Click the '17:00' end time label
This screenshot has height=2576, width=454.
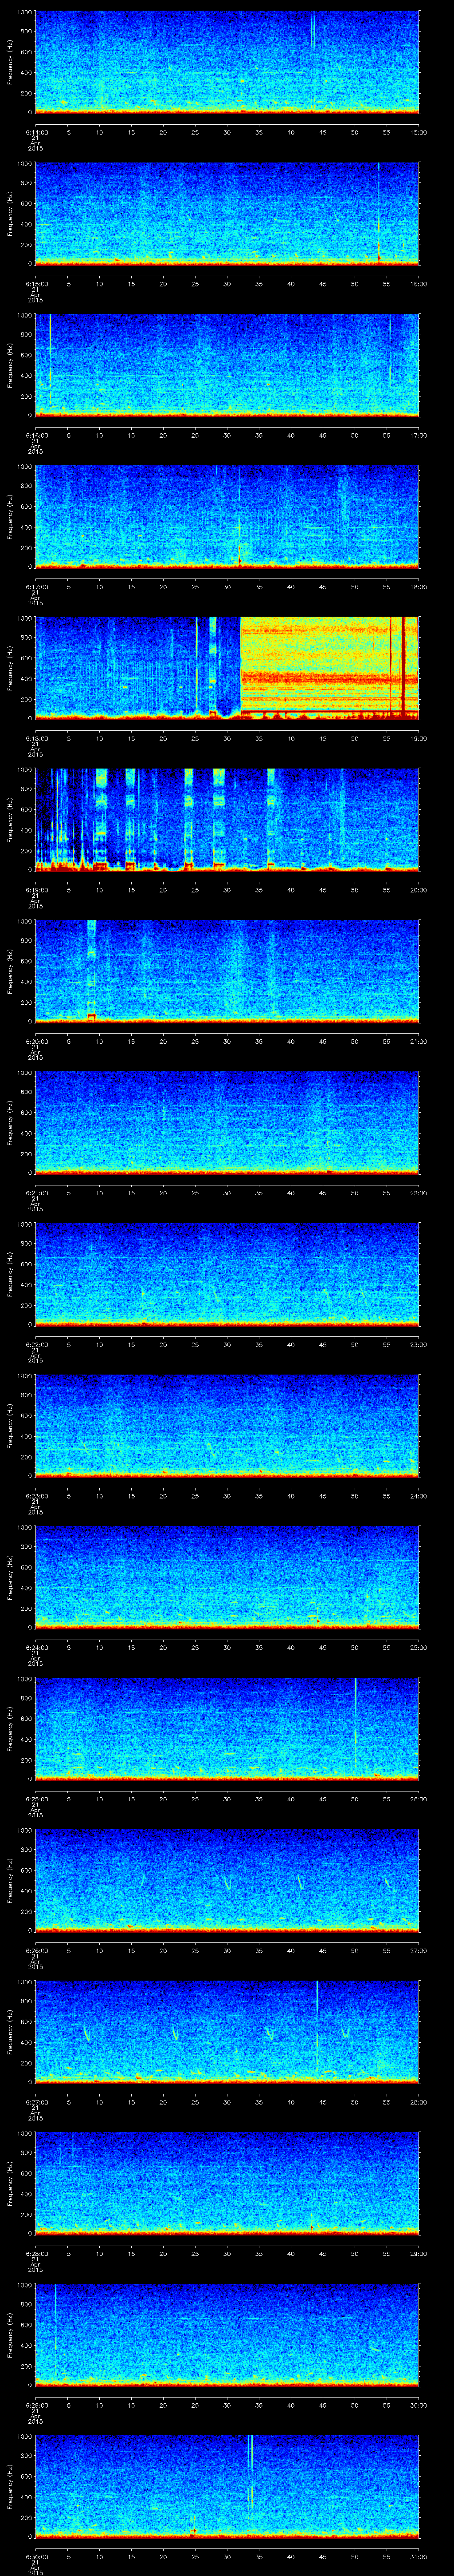click(419, 434)
